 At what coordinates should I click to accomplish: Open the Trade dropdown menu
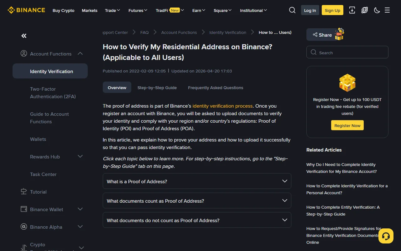click(112, 10)
